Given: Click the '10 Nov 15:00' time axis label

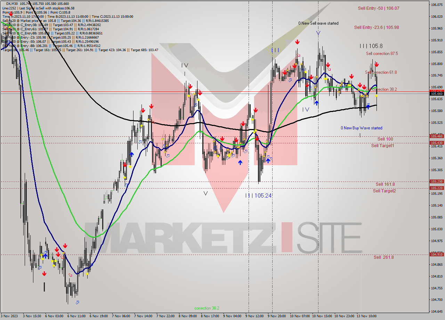Looking at the screenshot, I should 322,316.
